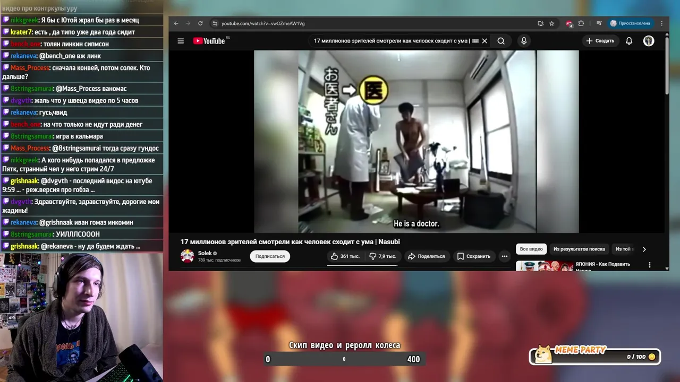Click the dvgvth 'Здравствуйте' message

(x=81, y=206)
